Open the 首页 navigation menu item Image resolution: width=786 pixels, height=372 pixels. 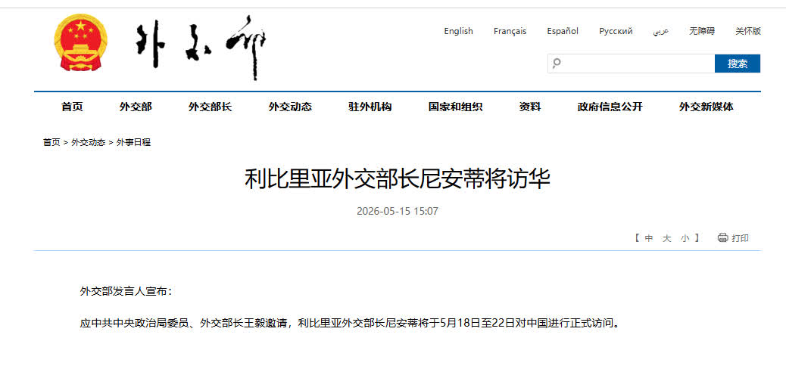72,107
